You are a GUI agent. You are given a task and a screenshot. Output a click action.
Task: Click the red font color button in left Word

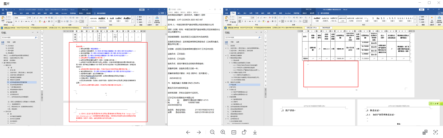(x=45, y=21)
